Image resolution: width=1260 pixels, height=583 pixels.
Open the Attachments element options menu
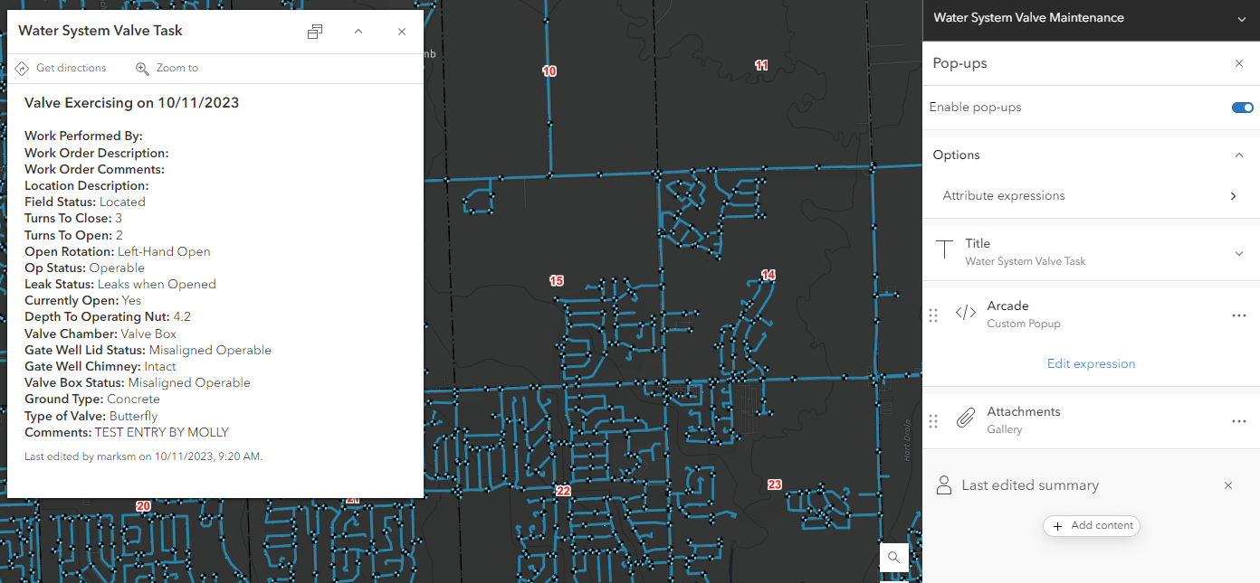click(x=1239, y=420)
